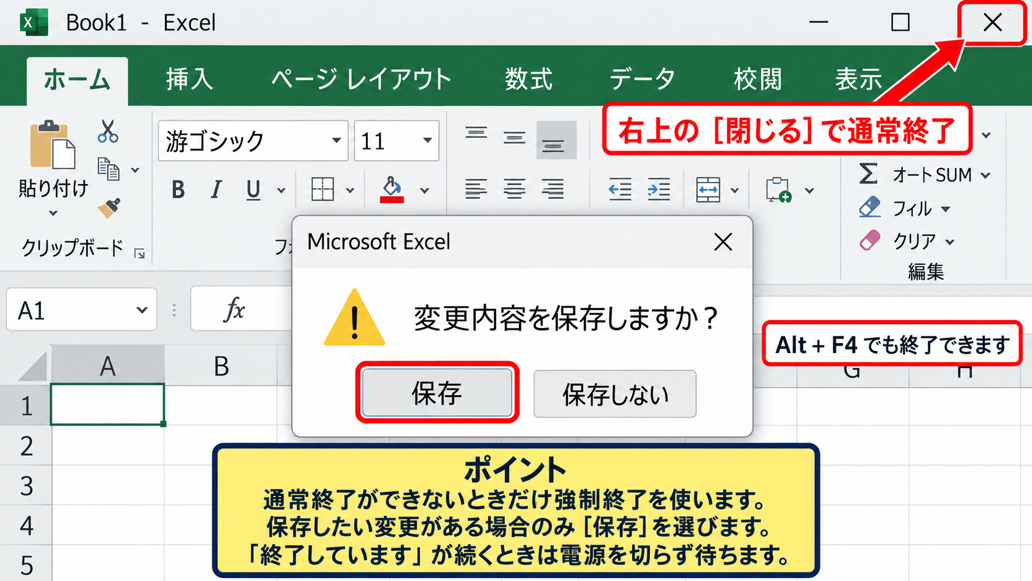
Task: Switch to the ホーム tab
Action: [77, 80]
